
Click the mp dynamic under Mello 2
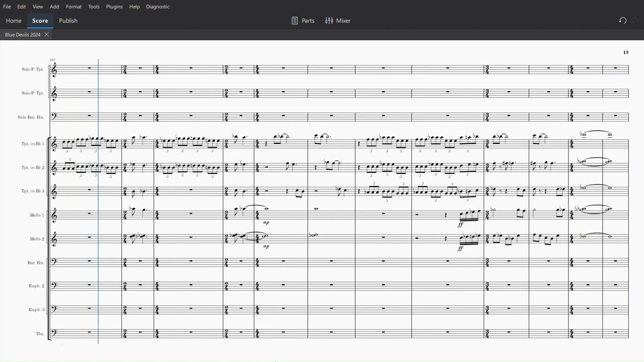pyautogui.click(x=266, y=246)
